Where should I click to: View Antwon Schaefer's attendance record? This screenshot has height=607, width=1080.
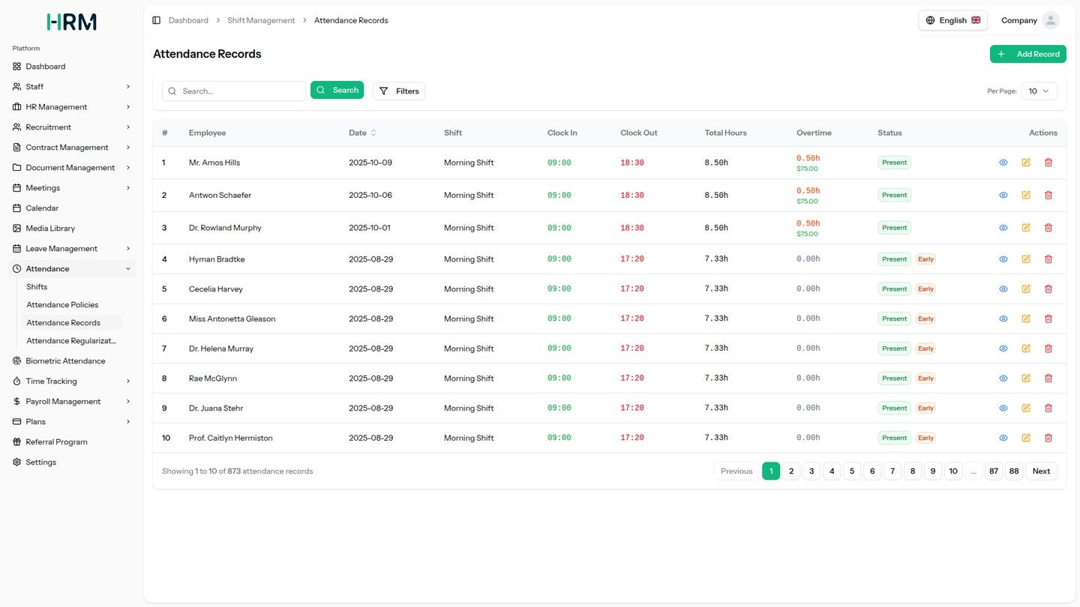(1003, 195)
